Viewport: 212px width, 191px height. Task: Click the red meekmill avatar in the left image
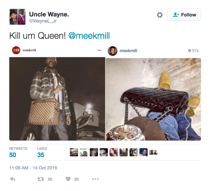click(16, 50)
